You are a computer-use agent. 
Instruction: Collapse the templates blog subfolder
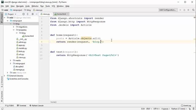point(17,33)
